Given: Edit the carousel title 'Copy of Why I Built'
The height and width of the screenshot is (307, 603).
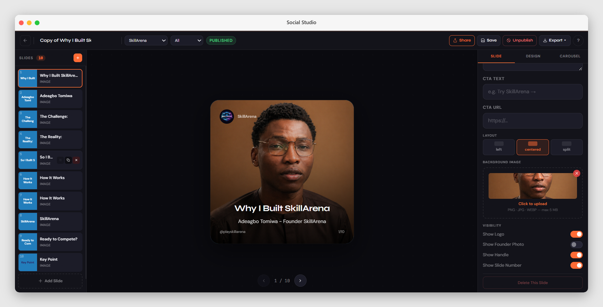Looking at the screenshot, I should [x=66, y=40].
